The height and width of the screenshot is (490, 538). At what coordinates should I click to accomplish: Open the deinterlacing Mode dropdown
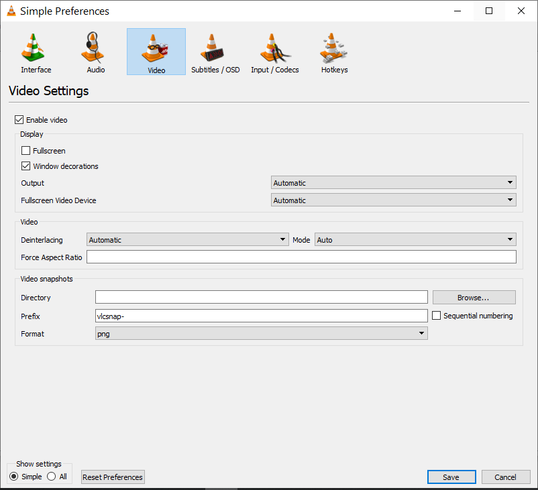(x=415, y=240)
